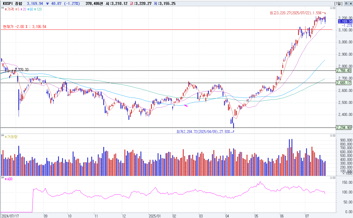The image size is (353, 218).
Task: Select the 2,665.17 horizontal line price tag
Action: coord(344,83)
